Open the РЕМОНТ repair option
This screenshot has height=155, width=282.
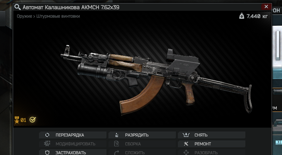211,144
